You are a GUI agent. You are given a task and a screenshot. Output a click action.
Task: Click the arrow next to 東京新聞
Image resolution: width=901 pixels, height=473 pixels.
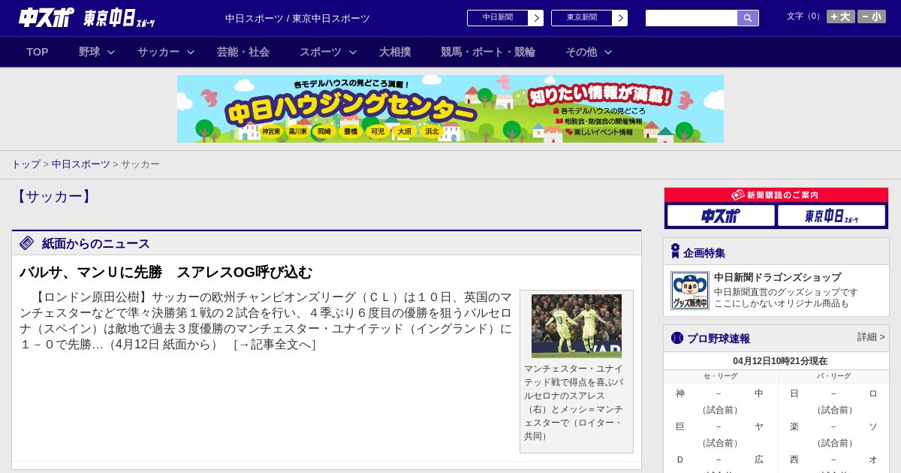(620, 18)
